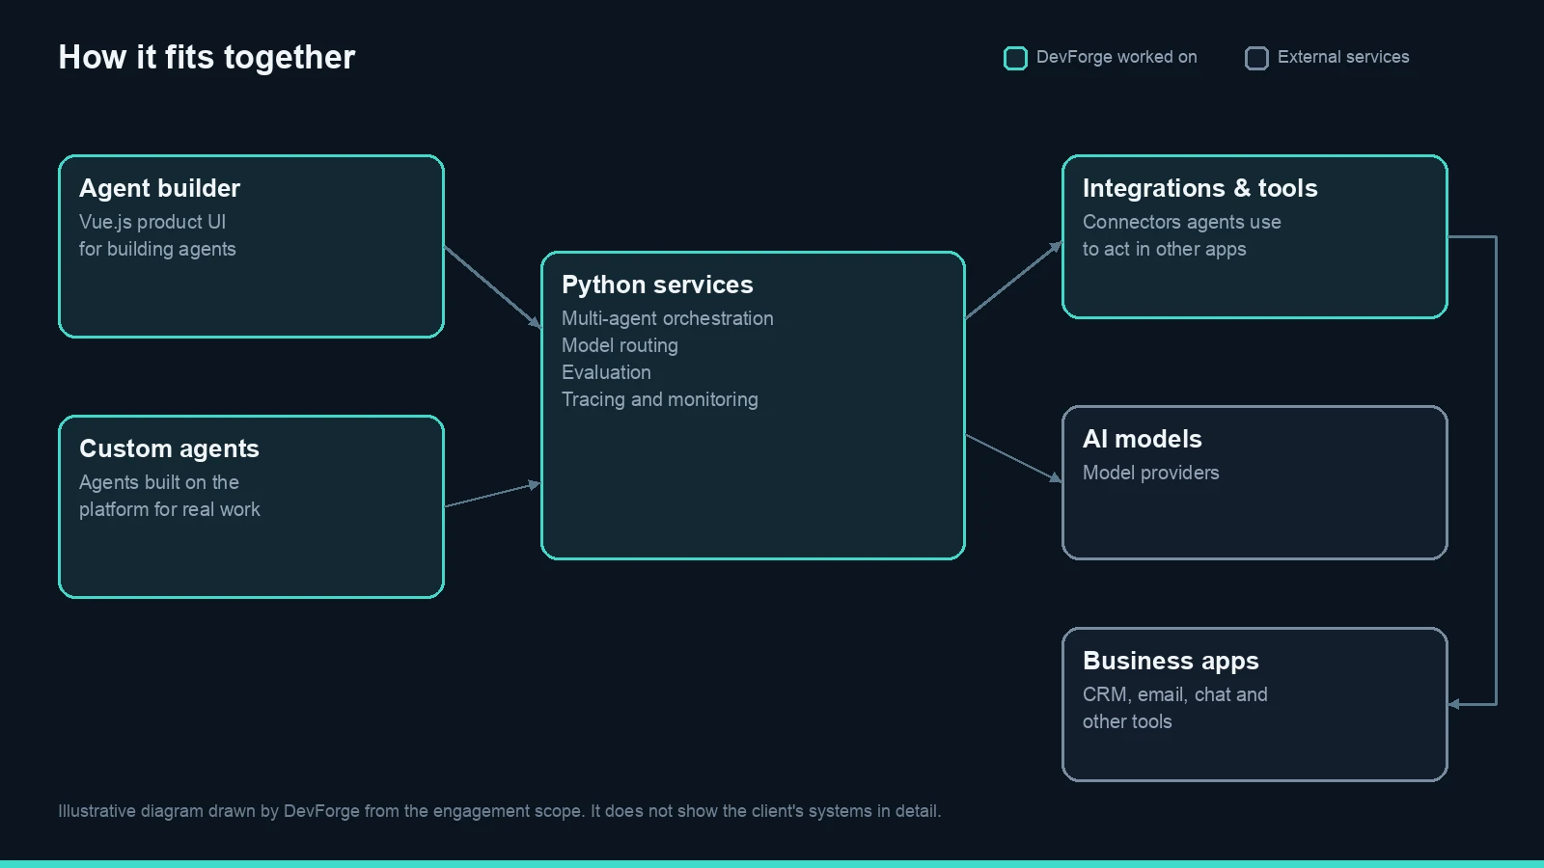
Task: Click the 'to act in other apps' text
Action: [1165, 249]
